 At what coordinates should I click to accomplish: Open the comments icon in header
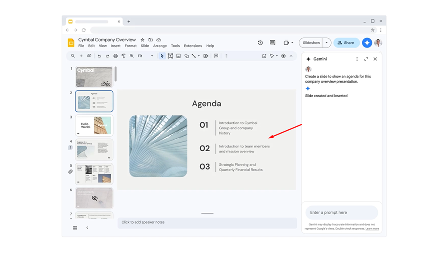click(x=272, y=43)
